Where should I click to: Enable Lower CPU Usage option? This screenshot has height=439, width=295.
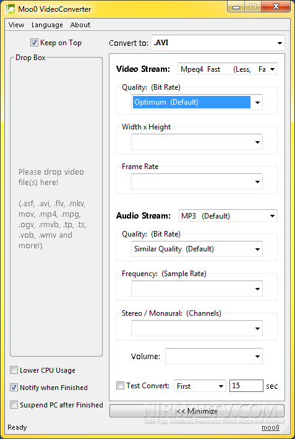[x=14, y=370]
